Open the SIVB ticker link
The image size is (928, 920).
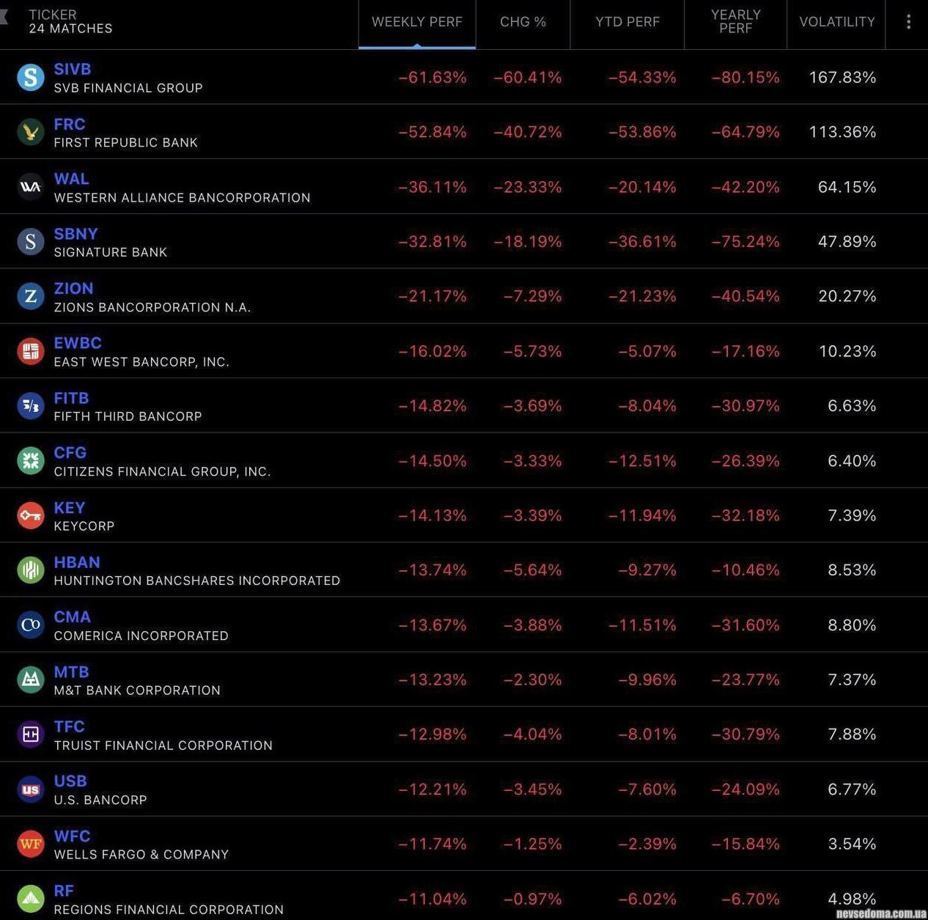[x=72, y=69]
